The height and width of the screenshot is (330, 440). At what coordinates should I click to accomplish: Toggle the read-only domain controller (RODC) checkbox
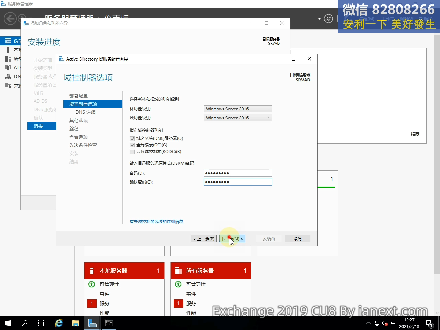point(132,152)
